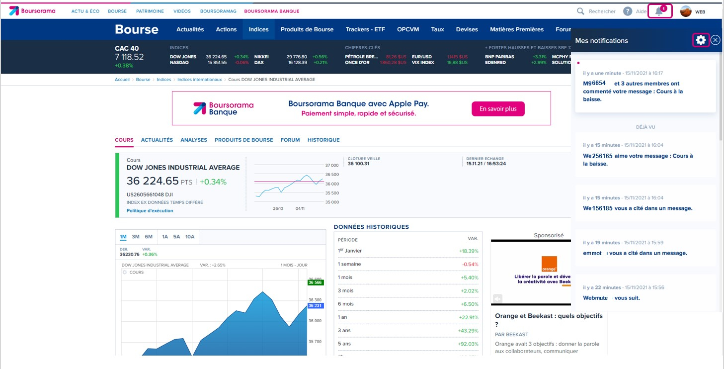Open notification settings gear icon
Viewport: 724px width, 369px height.
701,40
